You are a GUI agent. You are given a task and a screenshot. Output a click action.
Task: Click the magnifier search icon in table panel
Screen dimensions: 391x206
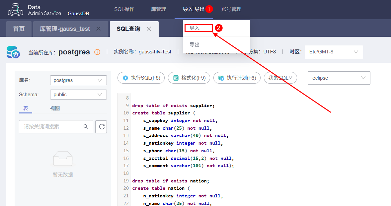click(x=86, y=126)
